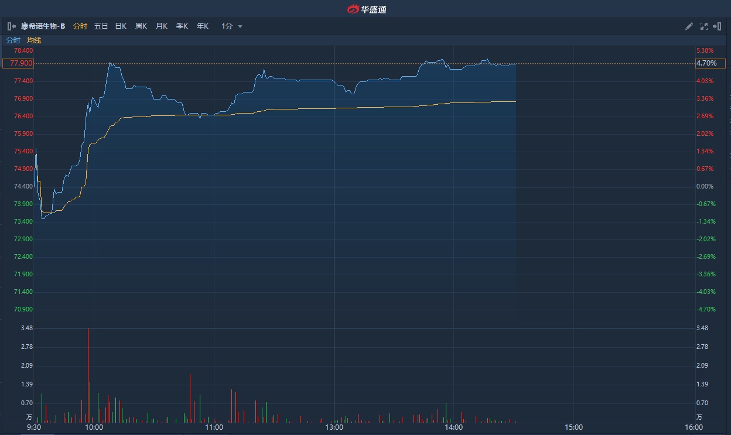Collapse the left side panel arrow icon
Viewport: 731px width, 435px height.
(x=11, y=26)
